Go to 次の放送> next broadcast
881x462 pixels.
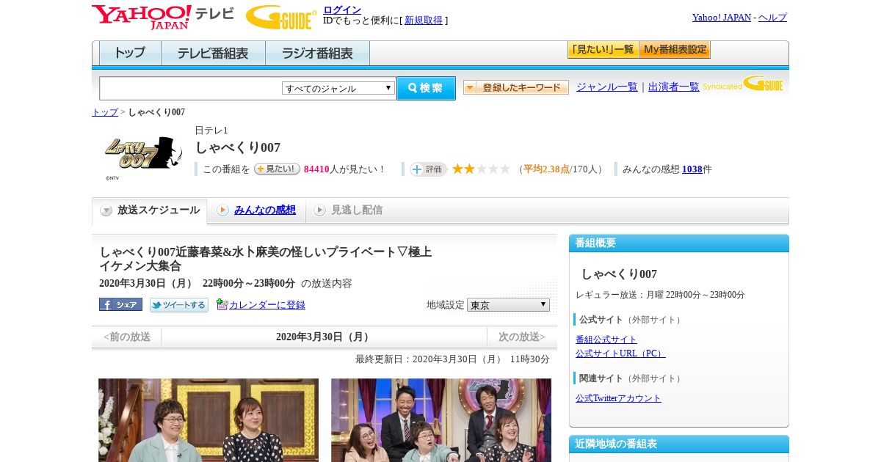[x=522, y=337]
